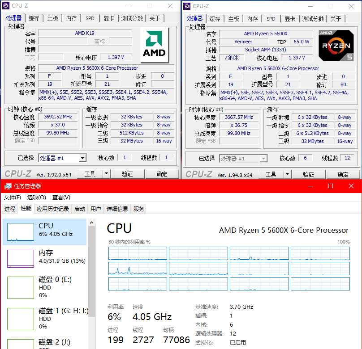Click the CPU-Z app icon in the right window title bar

(x=187, y=6)
